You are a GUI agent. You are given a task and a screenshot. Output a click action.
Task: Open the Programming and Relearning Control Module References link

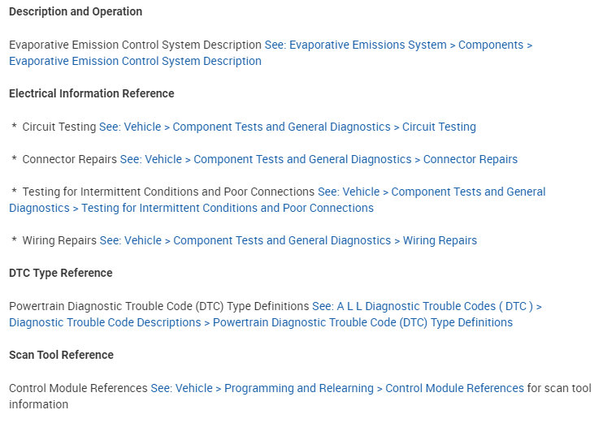(337, 389)
